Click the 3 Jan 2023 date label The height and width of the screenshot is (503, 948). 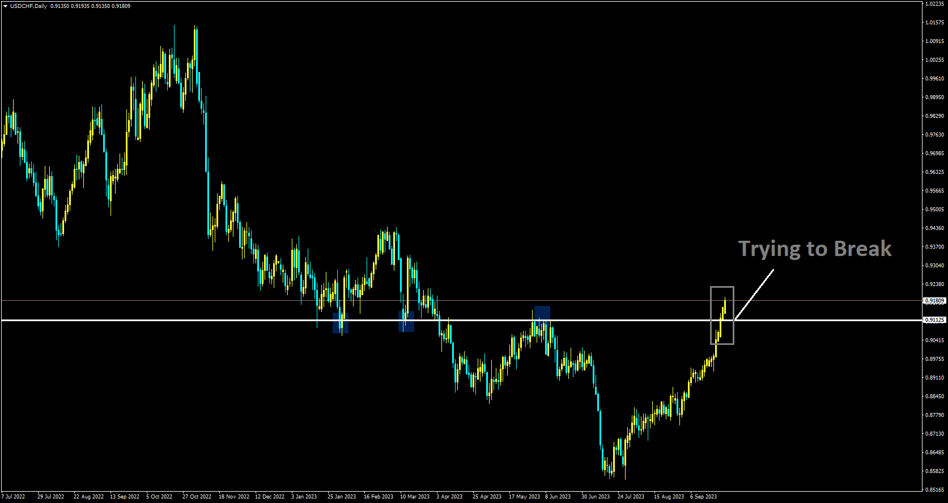304,497
